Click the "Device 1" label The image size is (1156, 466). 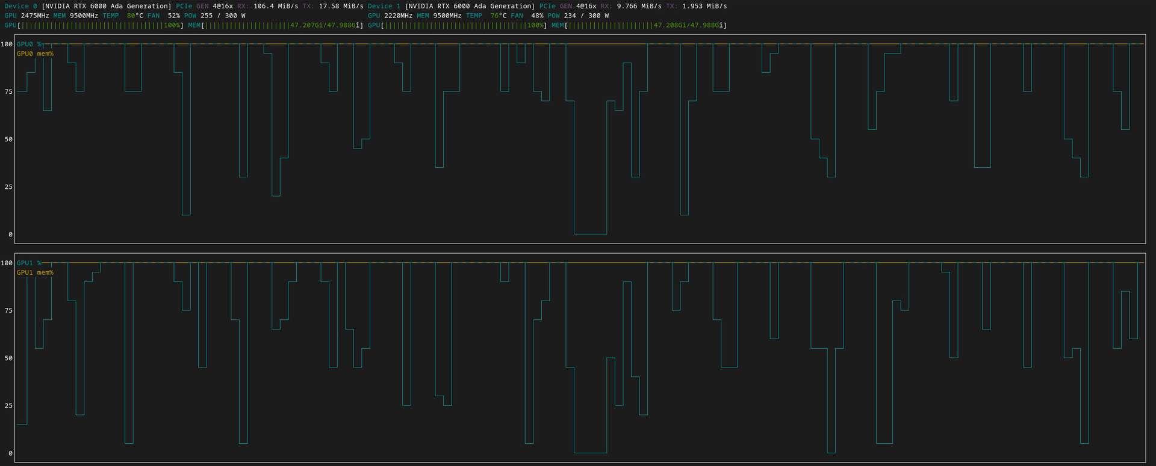(384, 6)
